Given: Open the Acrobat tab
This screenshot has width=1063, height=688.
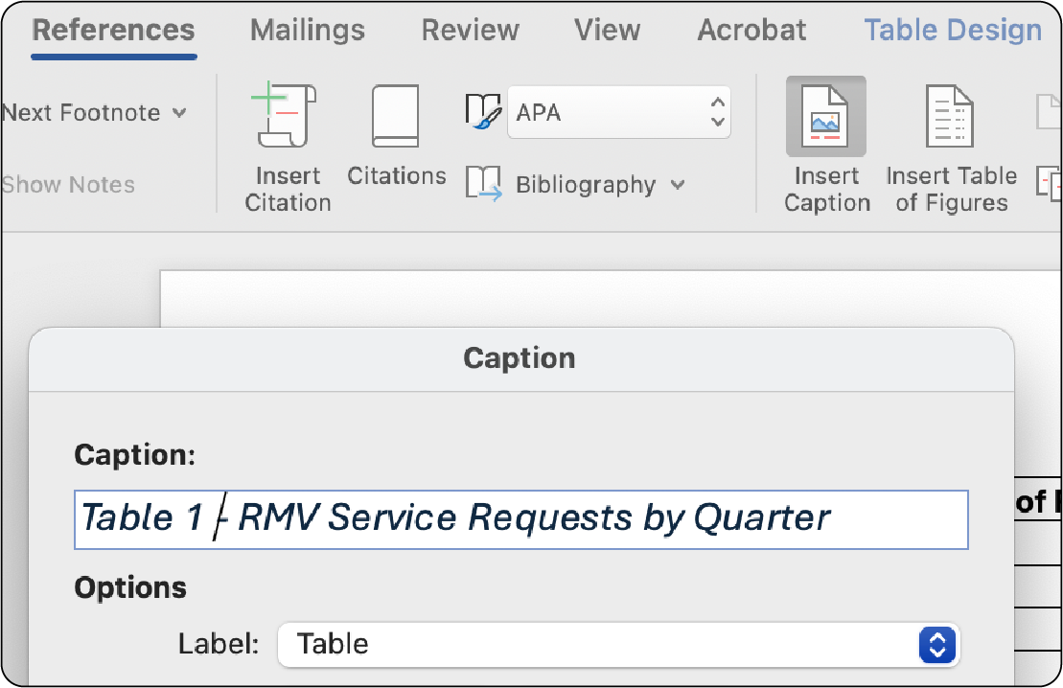Looking at the screenshot, I should point(751,30).
